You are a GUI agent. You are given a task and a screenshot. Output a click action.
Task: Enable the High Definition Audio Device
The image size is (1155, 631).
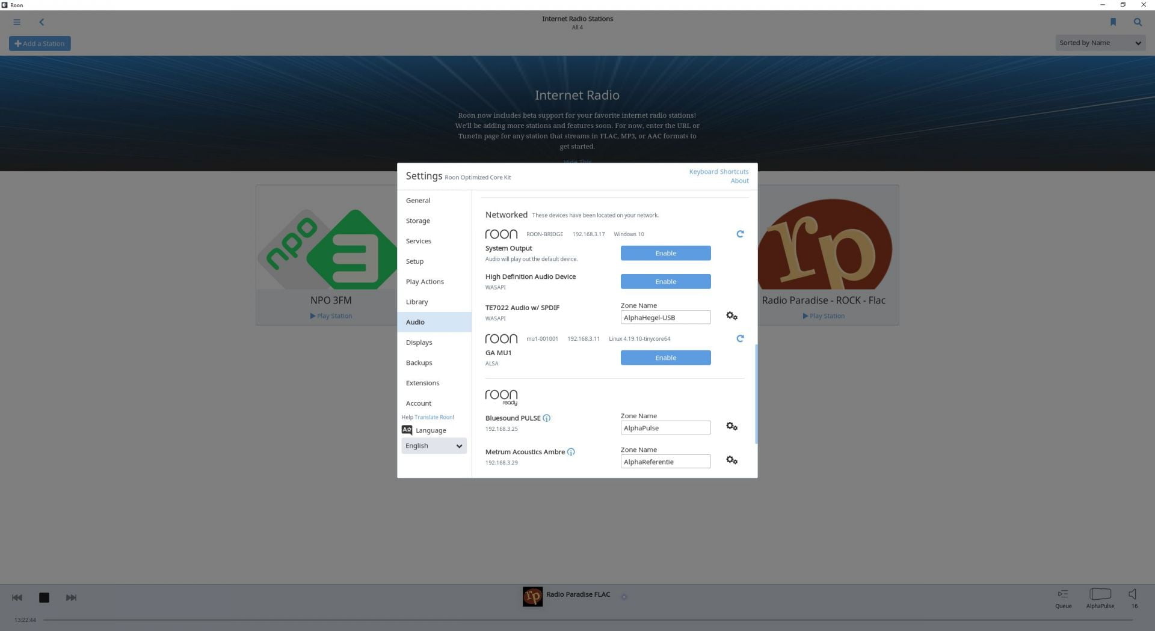pos(665,281)
